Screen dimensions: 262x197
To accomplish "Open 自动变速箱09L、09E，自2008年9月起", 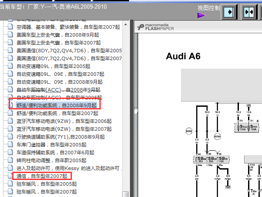I will click(59, 82).
